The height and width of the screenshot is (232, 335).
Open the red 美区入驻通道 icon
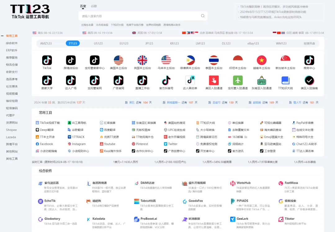214,80
